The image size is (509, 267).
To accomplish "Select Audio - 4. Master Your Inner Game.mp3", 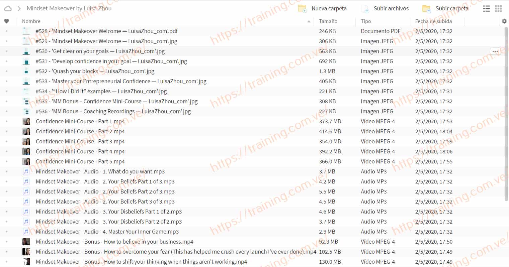I will [x=107, y=232].
